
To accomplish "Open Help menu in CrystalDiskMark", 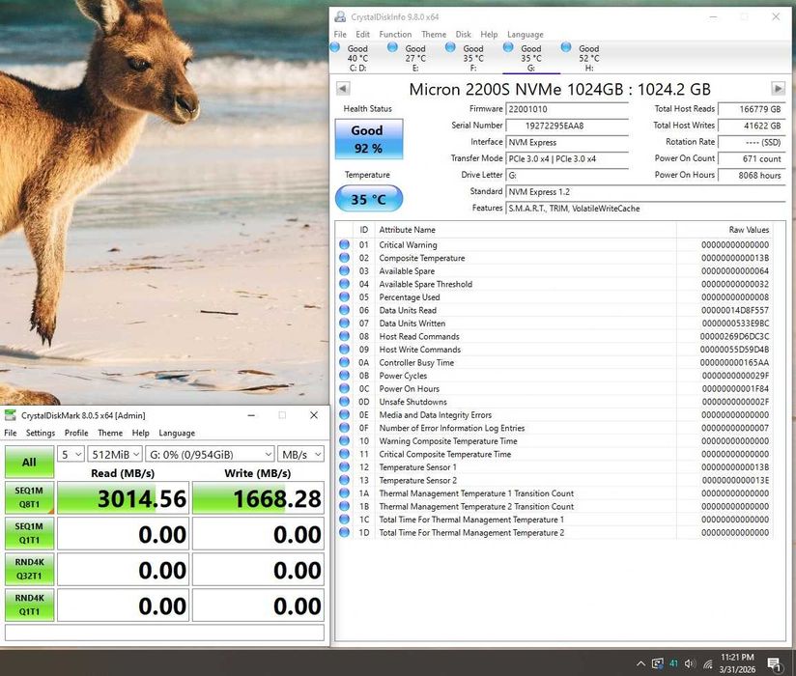I will (141, 433).
